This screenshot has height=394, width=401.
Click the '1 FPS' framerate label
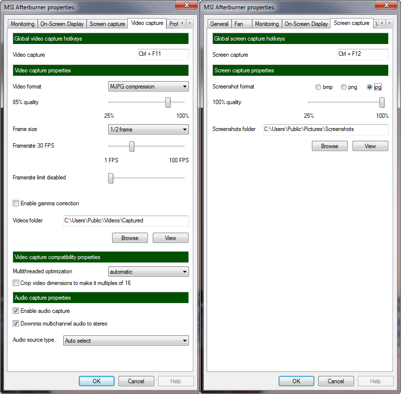(111, 160)
